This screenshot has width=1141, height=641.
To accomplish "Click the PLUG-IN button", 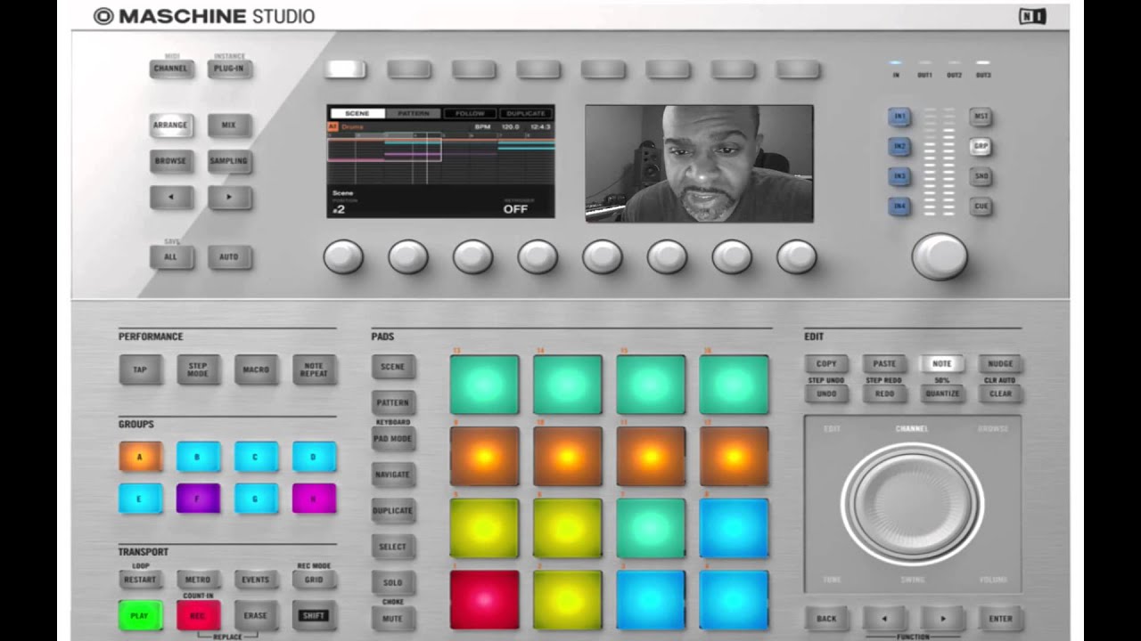I will click(x=229, y=69).
